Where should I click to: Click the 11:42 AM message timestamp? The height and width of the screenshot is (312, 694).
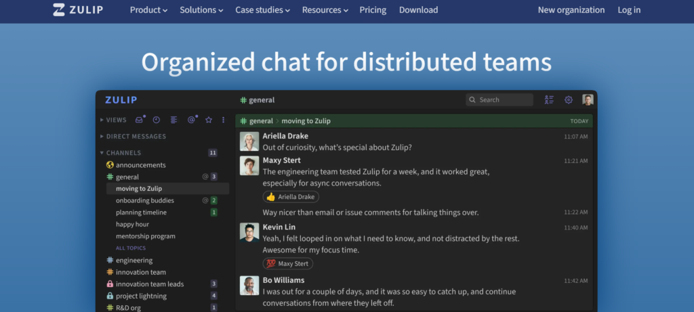(x=576, y=281)
